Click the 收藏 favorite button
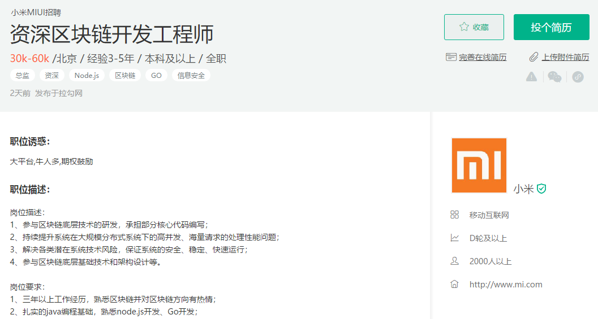Screen dimensions: 598x319 point(474,27)
